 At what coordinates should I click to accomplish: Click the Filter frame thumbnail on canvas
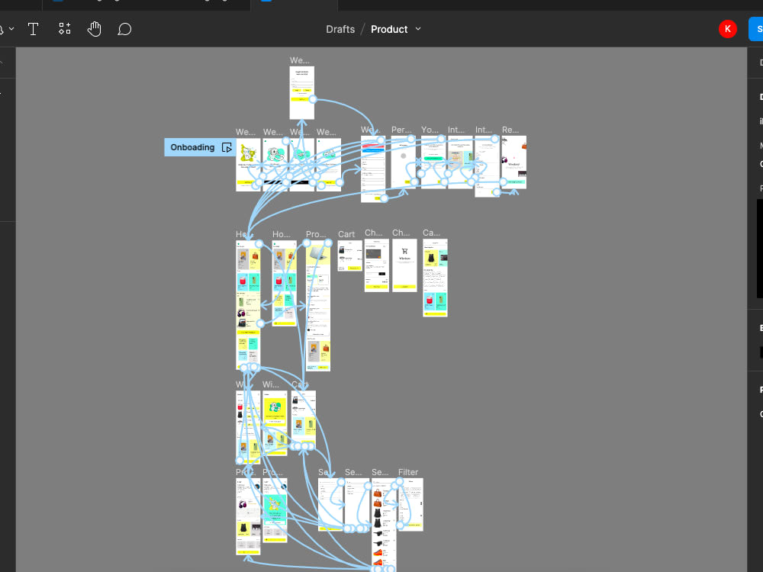coord(410,504)
